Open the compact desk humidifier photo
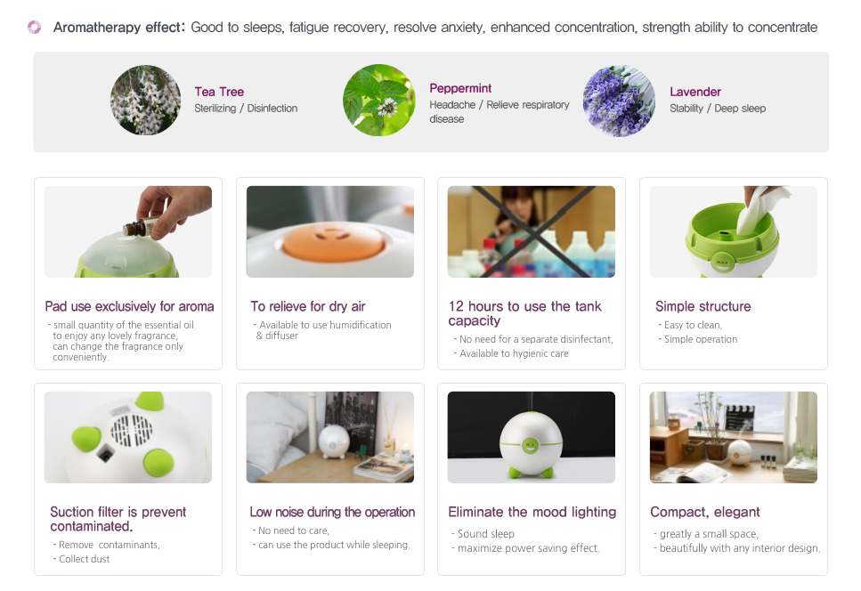 click(x=733, y=437)
